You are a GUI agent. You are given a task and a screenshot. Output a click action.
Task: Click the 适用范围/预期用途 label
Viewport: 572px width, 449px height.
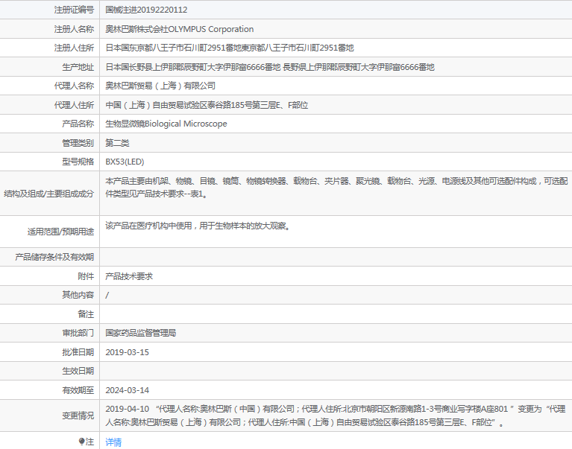tap(60, 232)
